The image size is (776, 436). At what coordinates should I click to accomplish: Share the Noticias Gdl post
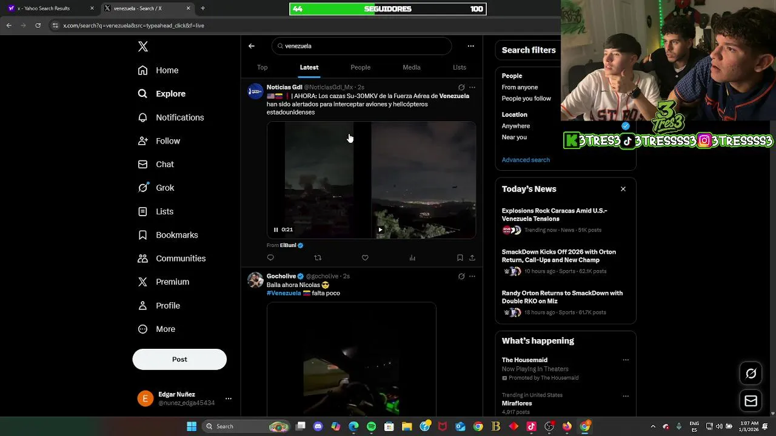(x=472, y=258)
